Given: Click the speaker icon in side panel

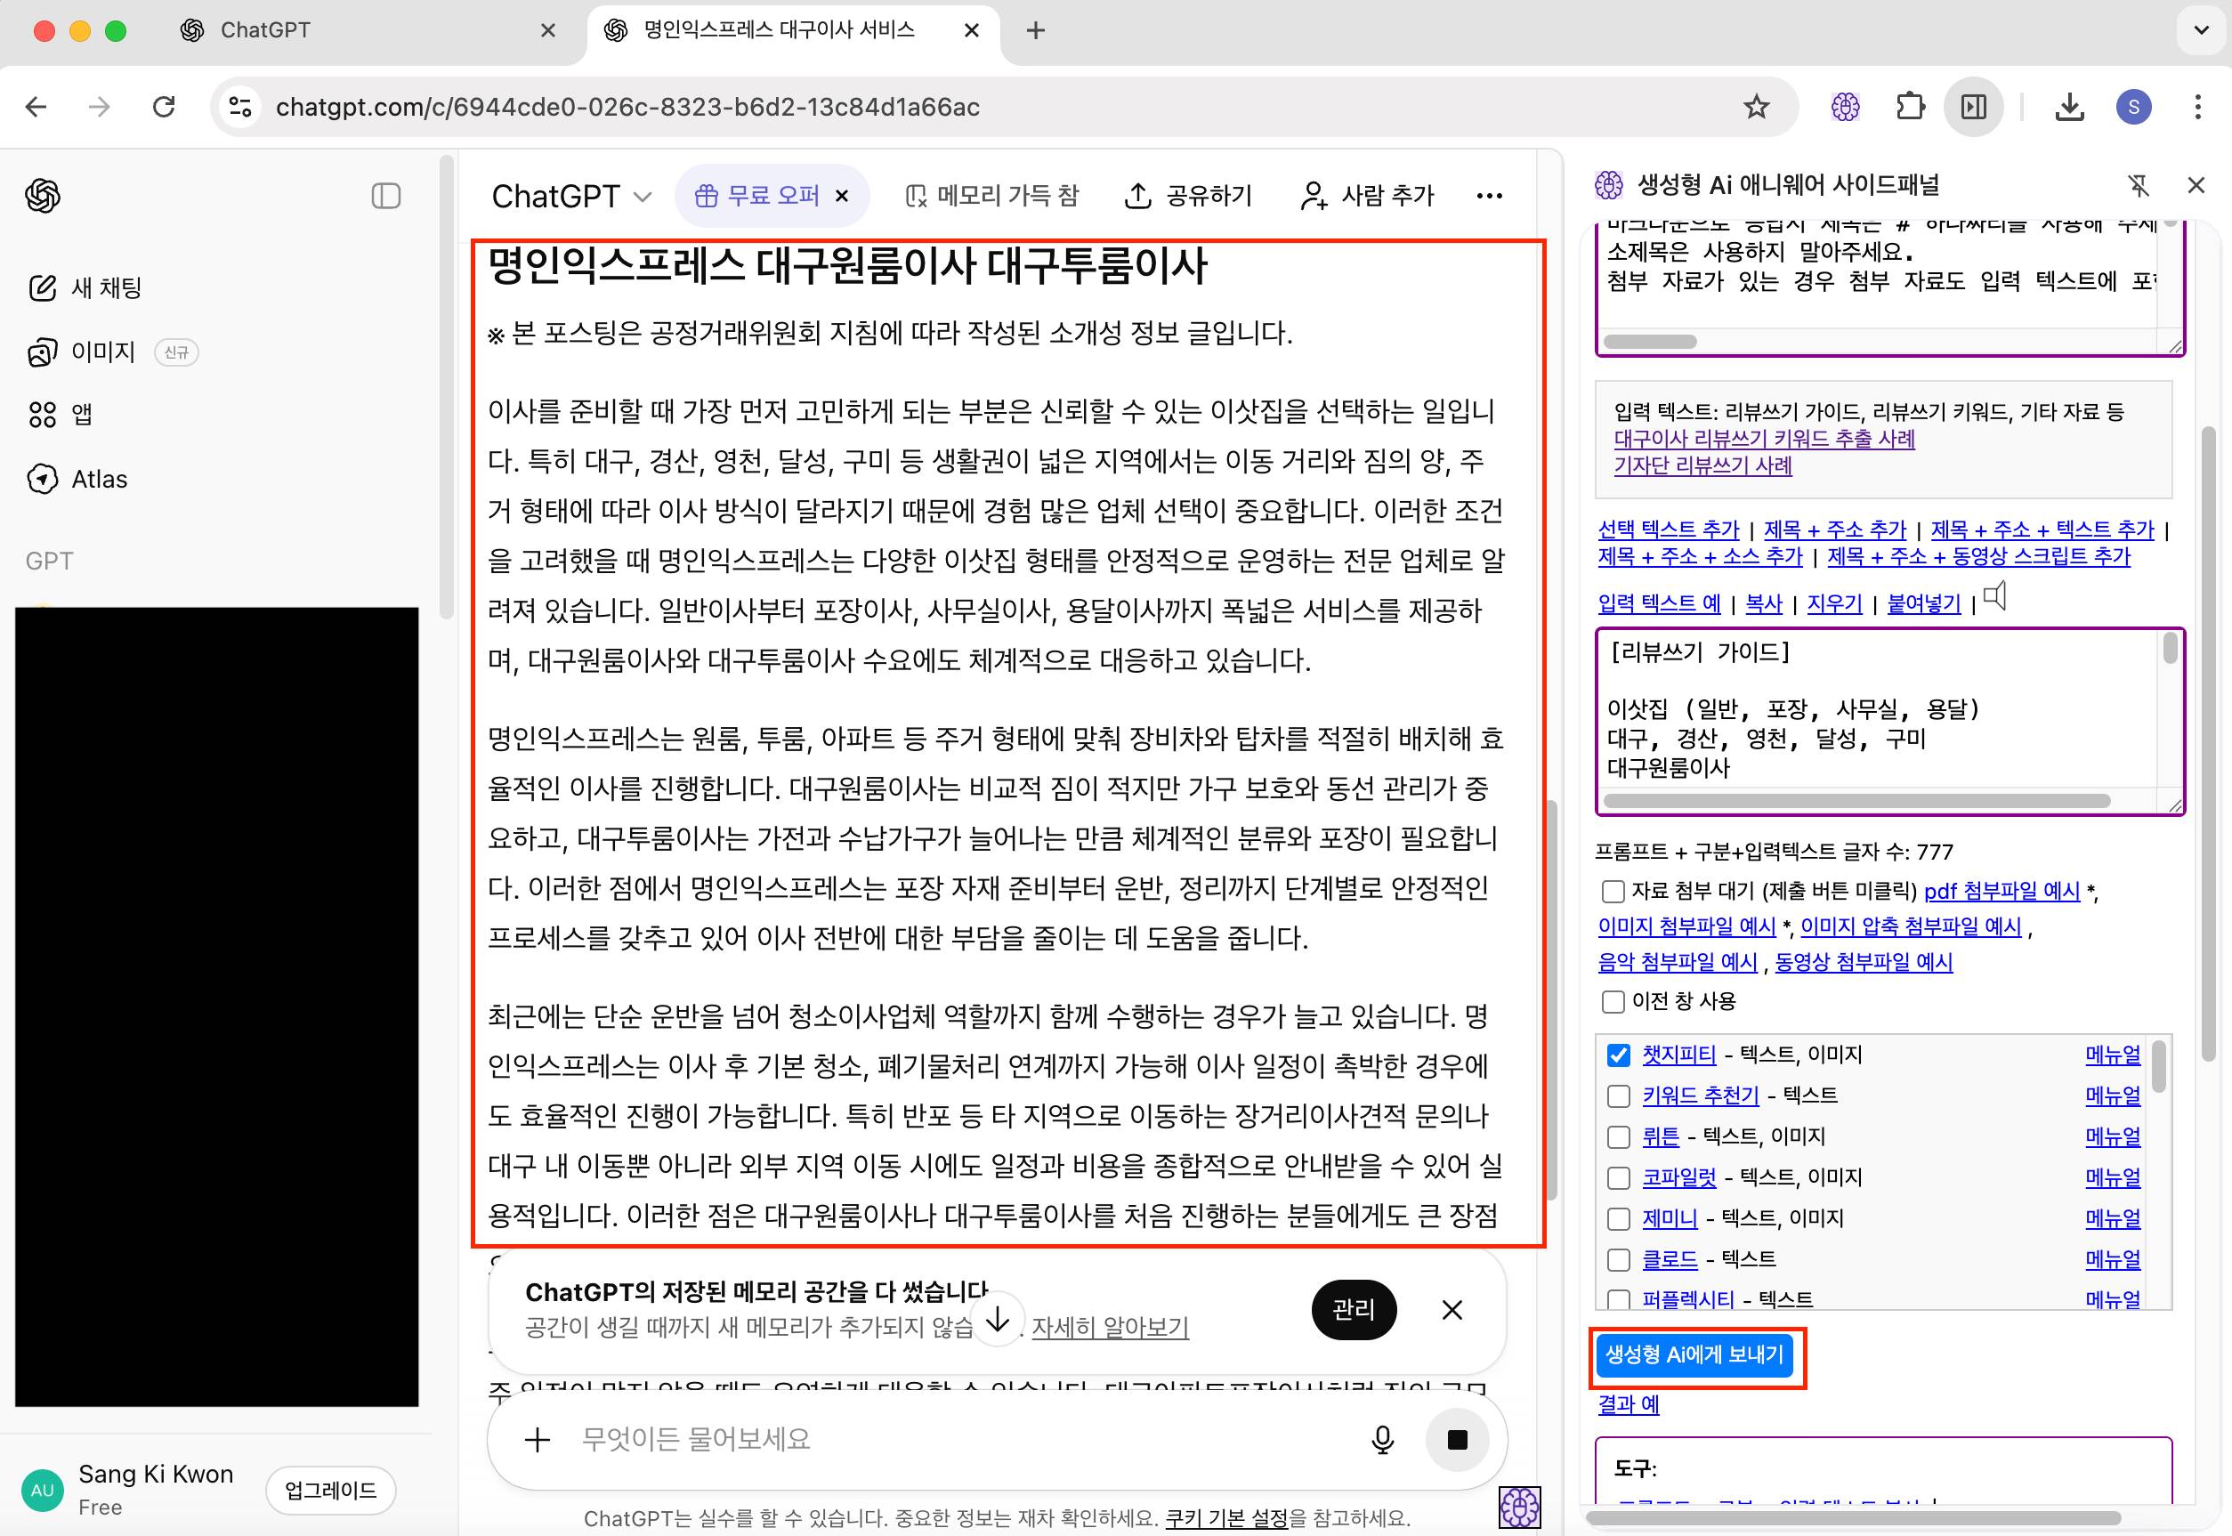Looking at the screenshot, I should (1996, 597).
